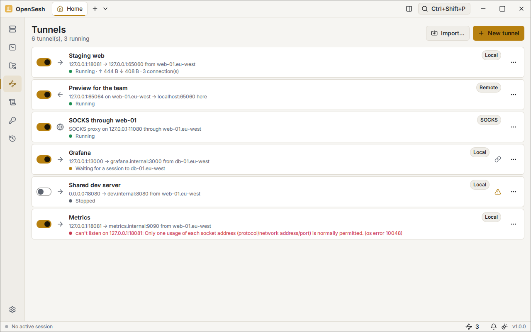Click the Import... button
The width and height of the screenshot is (531, 332).
448,33
